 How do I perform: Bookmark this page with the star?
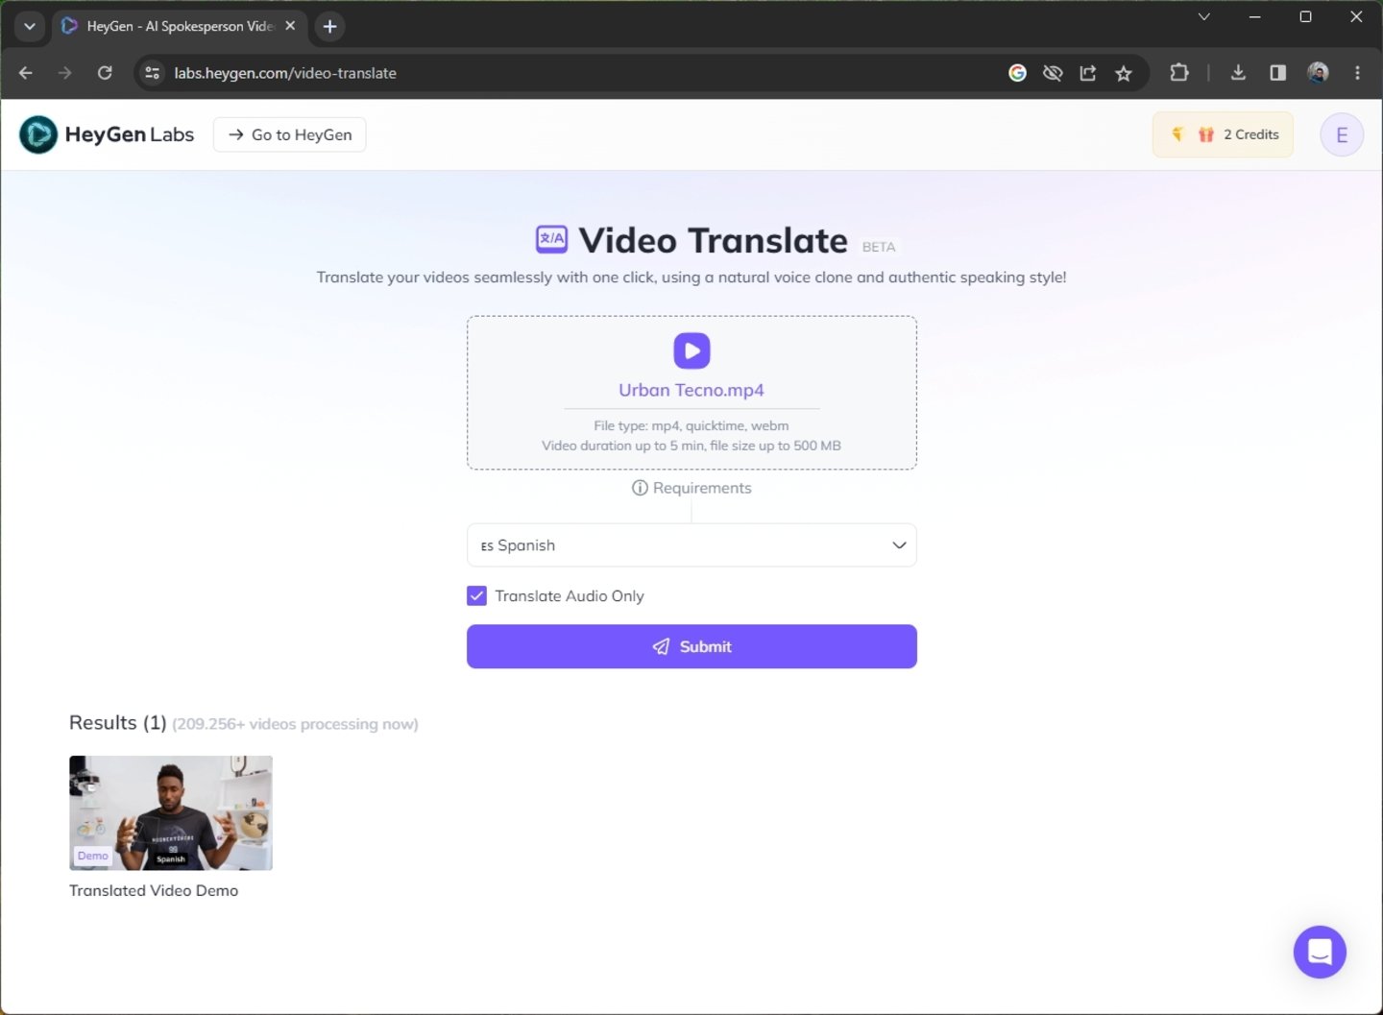coord(1124,73)
